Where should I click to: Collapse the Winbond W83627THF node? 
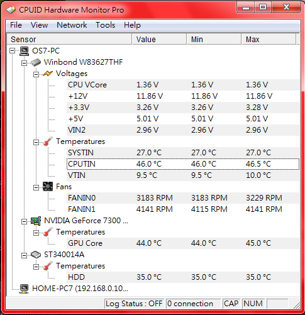(x=25, y=63)
